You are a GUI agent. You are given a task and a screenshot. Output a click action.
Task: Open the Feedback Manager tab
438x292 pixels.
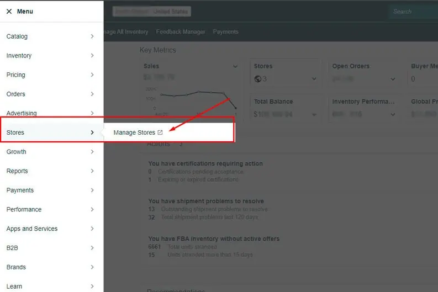pos(181,32)
